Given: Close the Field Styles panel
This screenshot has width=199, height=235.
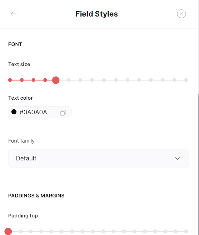Looking at the screenshot, I should [x=182, y=14].
